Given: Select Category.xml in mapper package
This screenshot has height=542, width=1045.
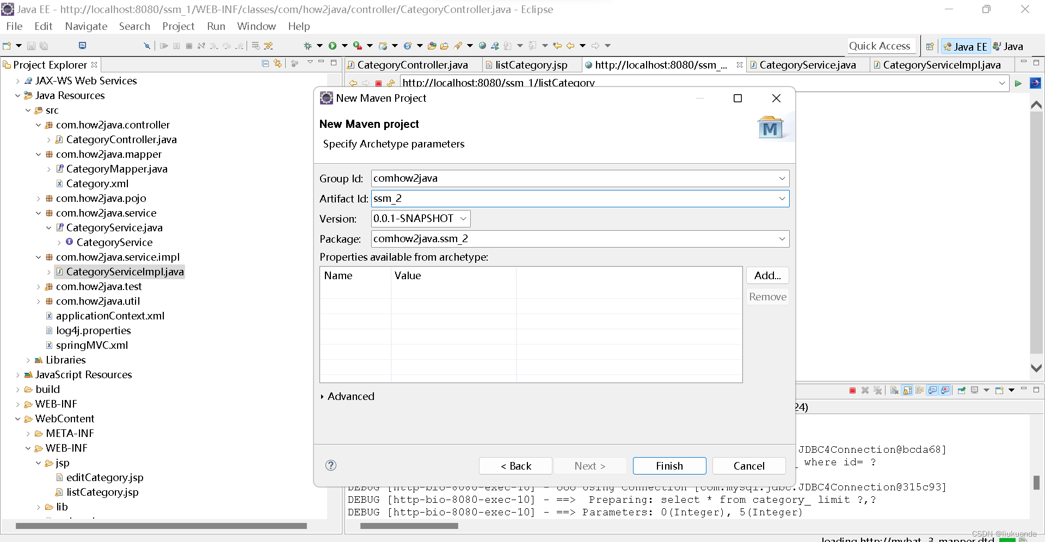Looking at the screenshot, I should pos(97,184).
